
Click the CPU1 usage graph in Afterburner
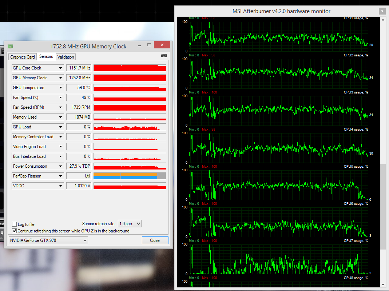(279, 36)
